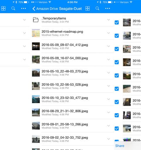Tap Wi-Fi icon left of 4:06 PM

pos(50,2)
